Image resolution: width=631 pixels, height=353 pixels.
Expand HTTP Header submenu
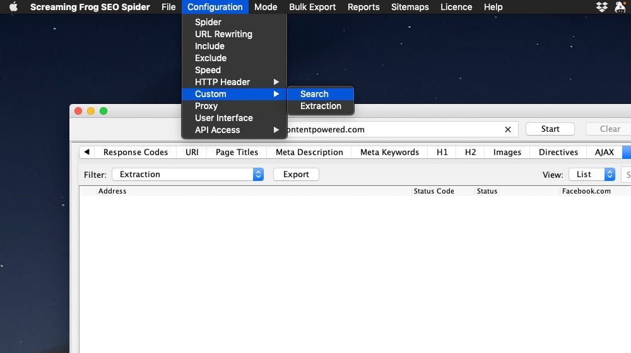pos(234,82)
